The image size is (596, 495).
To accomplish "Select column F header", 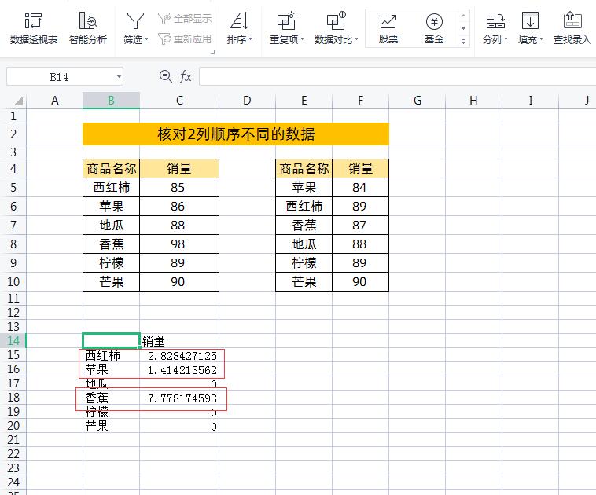I will (x=360, y=101).
